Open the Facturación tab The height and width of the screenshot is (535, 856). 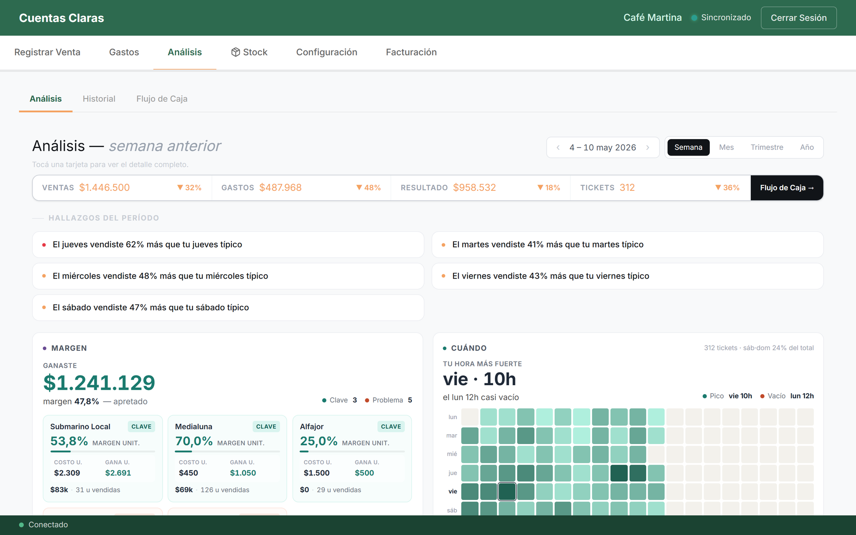411,52
